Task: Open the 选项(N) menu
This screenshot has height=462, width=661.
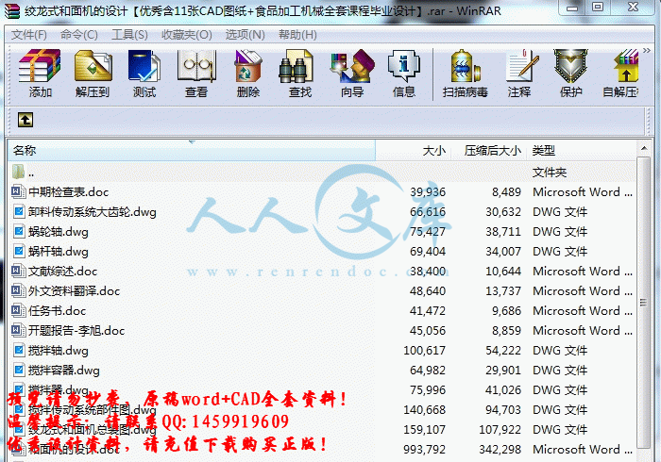Action: [245, 35]
